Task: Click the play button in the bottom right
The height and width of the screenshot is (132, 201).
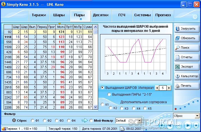Action: click(x=188, y=125)
